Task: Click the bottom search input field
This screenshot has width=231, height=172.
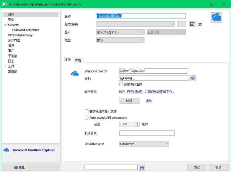Action: (111, 167)
